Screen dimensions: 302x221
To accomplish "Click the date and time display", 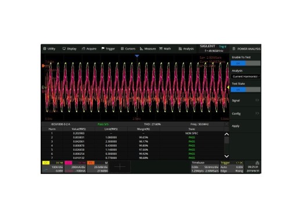I will point(253,169).
